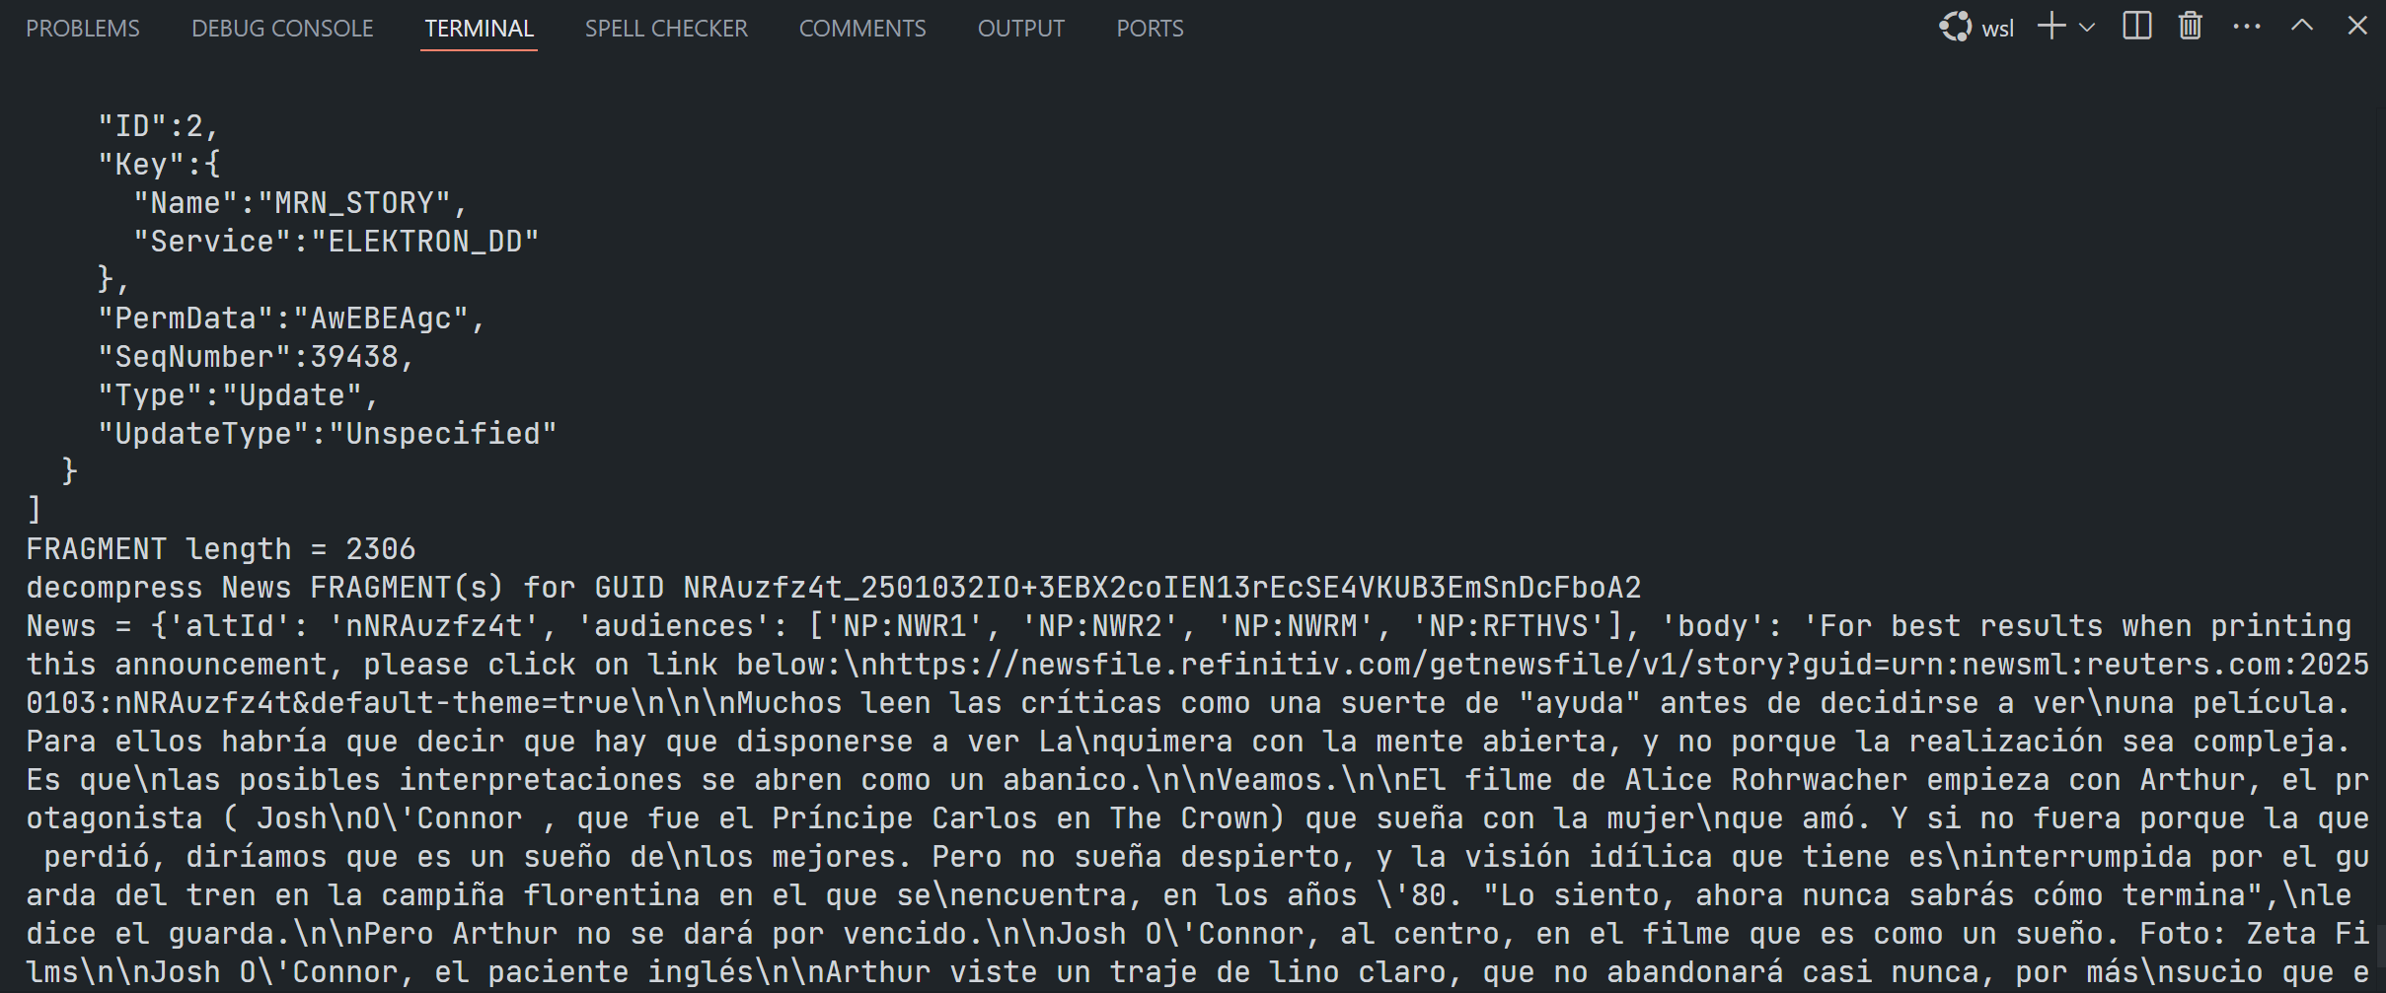Click the 'FRAGMENT length = 2306' line

[221, 549]
